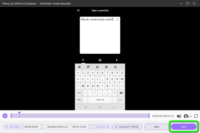Open the clipboard keyboard icon
The height and width of the screenshot is (133, 200).
97,67
